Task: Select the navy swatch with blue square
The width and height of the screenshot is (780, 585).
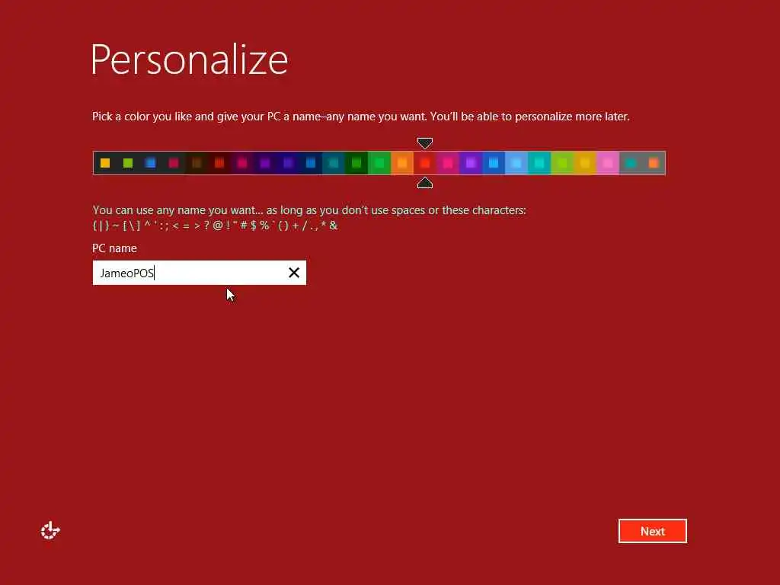Action: tap(311, 163)
